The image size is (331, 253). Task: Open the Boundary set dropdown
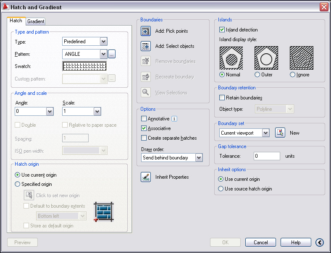[265, 133]
